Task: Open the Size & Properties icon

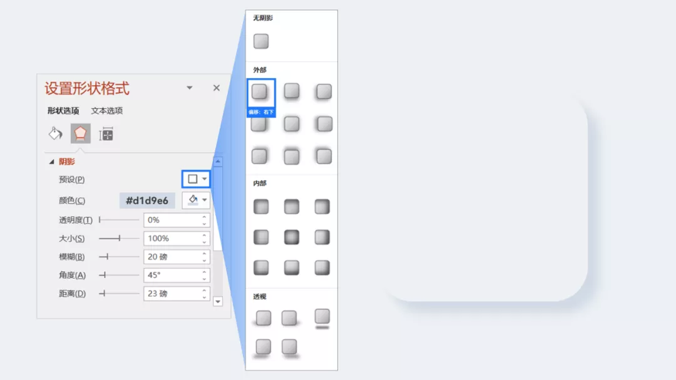Action: 106,135
